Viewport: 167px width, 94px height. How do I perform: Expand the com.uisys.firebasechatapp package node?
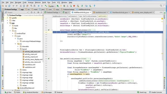pos(18,41)
